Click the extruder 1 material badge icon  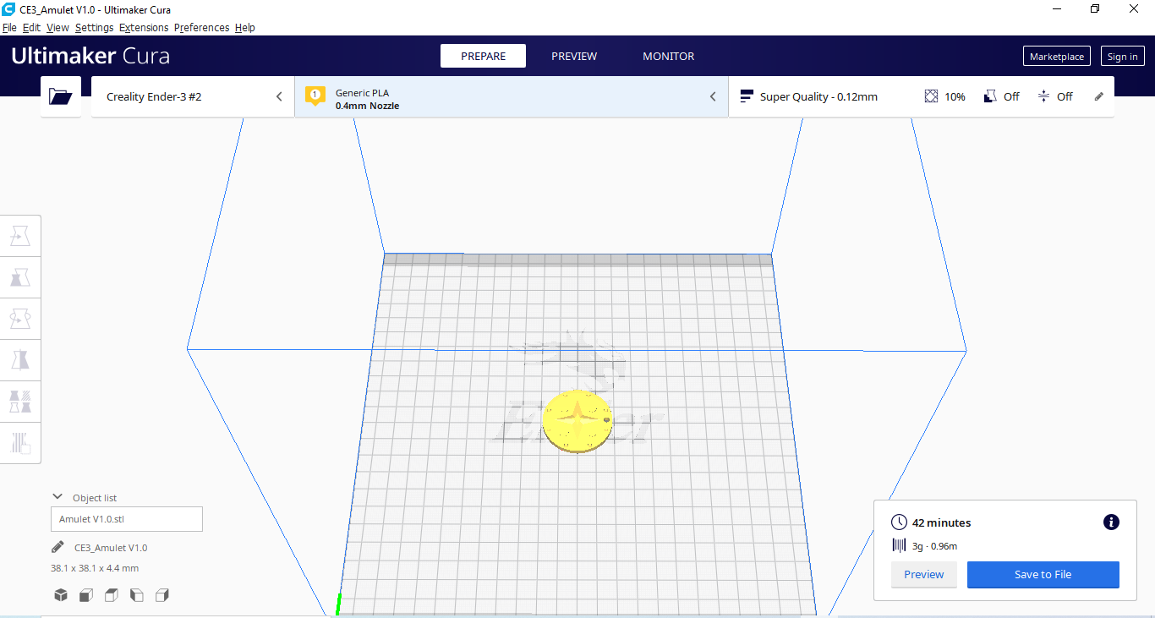[315, 96]
